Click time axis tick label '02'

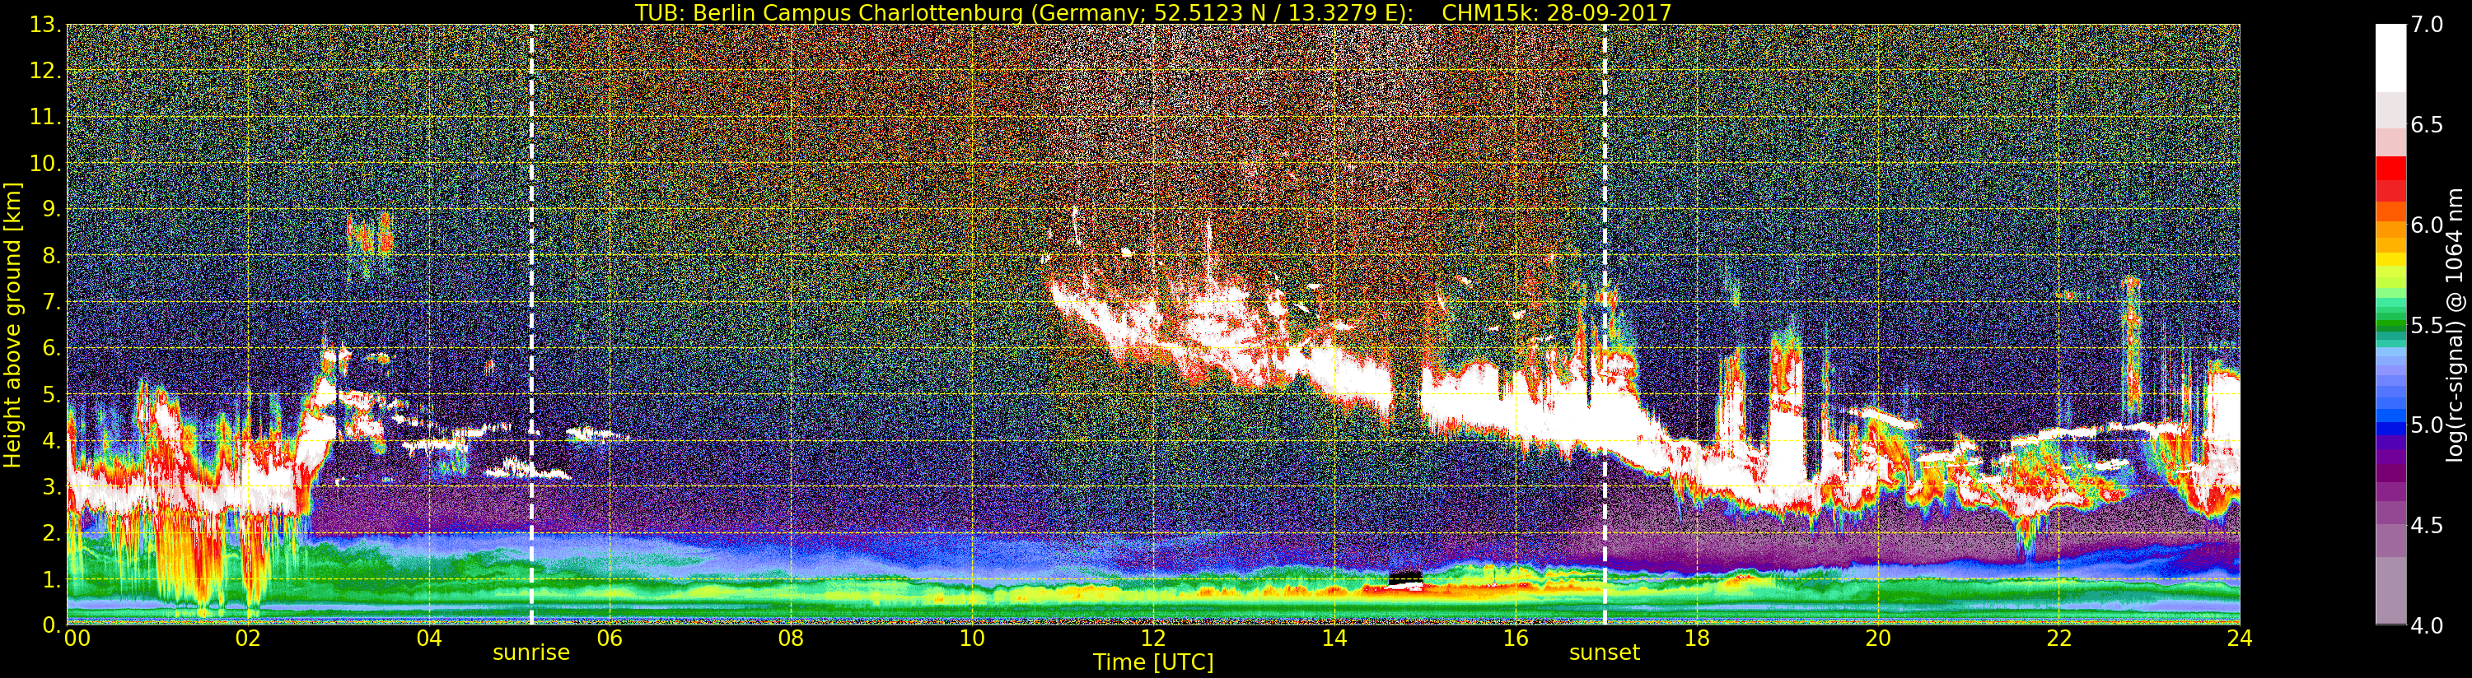point(248,639)
